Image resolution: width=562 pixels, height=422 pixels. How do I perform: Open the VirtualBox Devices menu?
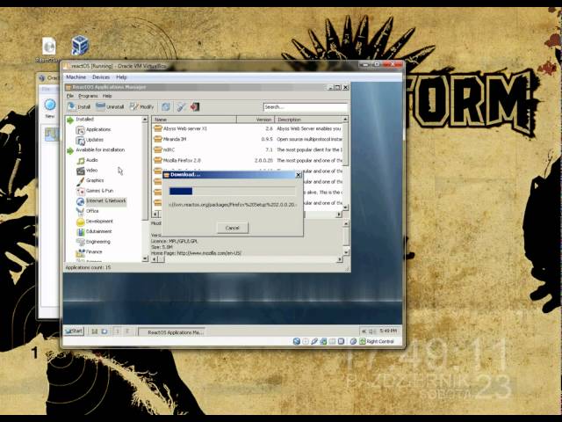click(101, 77)
